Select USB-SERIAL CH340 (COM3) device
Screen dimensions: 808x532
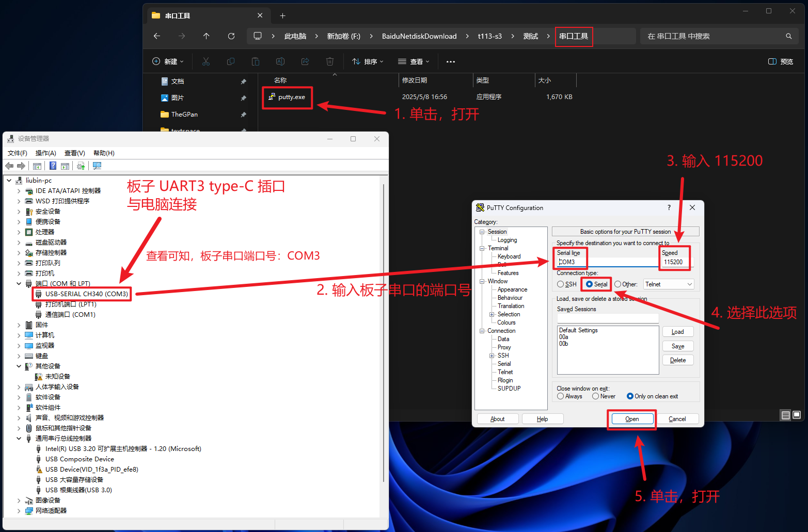click(82, 294)
